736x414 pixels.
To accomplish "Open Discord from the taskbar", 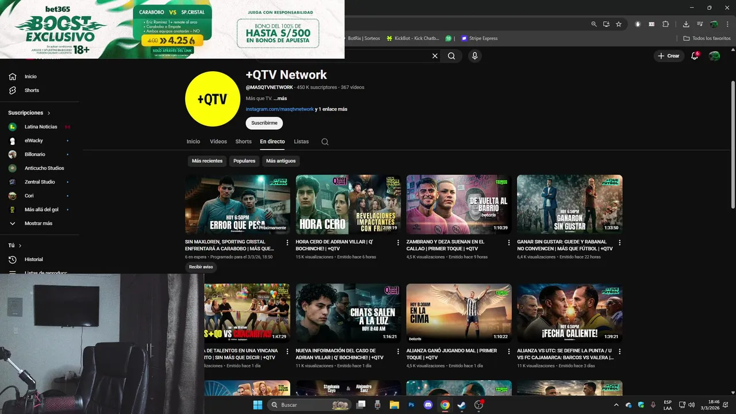I will [428, 405].
